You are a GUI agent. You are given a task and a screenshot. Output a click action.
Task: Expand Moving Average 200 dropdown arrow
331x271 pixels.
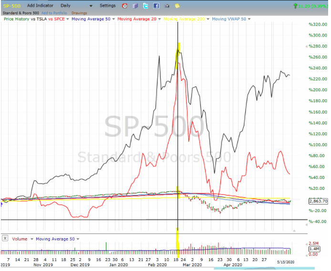pos(208,19)
